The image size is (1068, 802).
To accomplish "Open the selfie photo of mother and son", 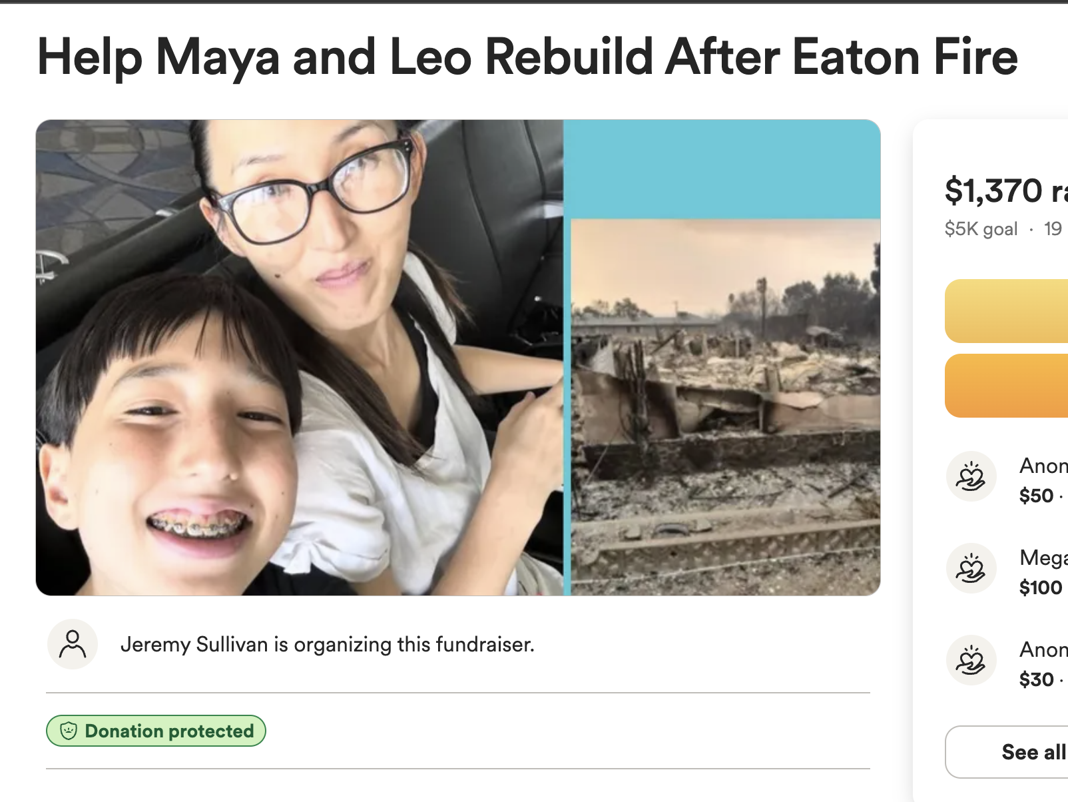I will (300, 358).
